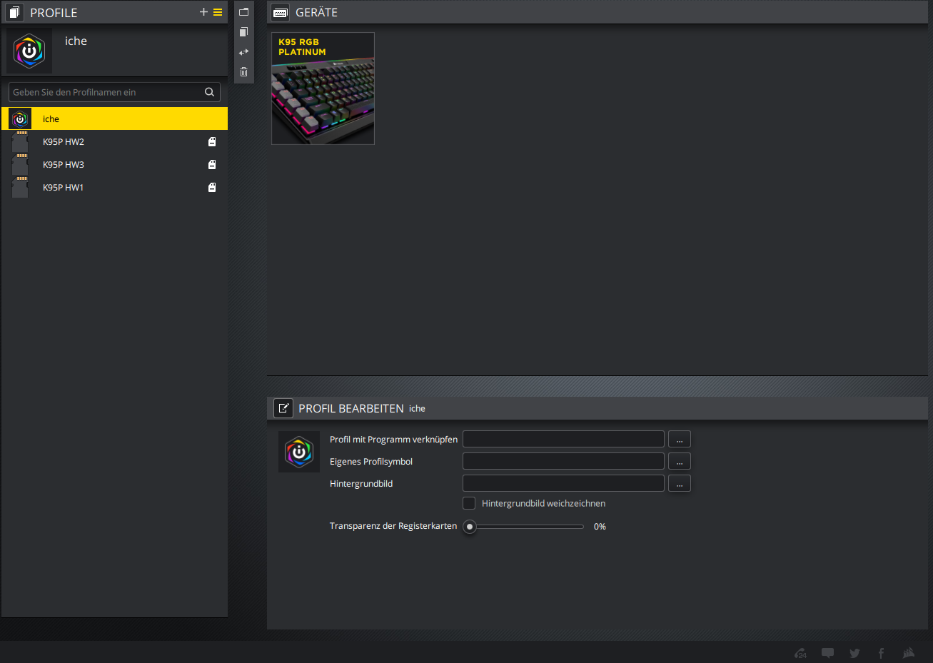The image size is (933, 663).
Task: Select the iche profile row text
Action: (51, 119)
